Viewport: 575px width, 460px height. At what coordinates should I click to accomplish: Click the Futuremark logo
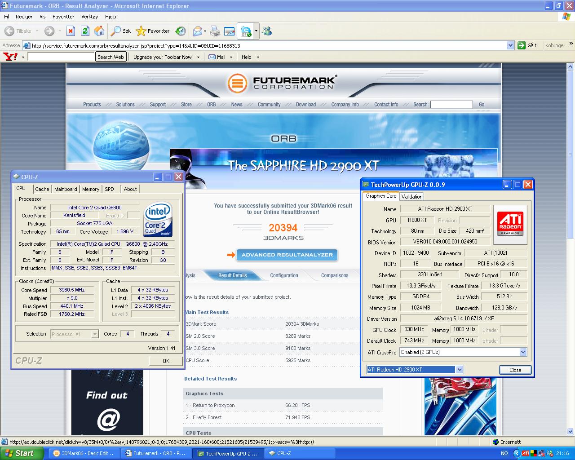click(283, 83)
